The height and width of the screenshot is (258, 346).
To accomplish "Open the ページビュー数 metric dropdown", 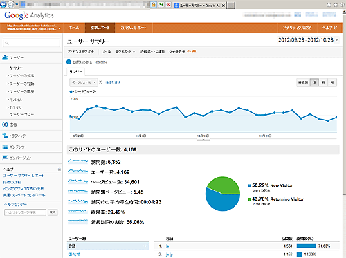I will pos(84,82).
